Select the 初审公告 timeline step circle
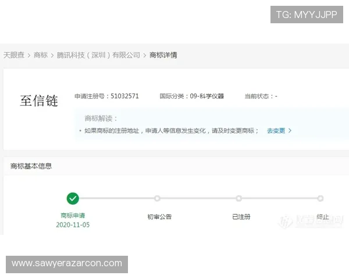The height and width of the screenshot is (279, 349). click(x=157, y=198)
